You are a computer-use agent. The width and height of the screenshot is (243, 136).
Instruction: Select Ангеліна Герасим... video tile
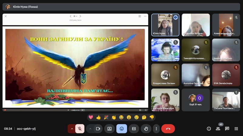(x=196, y=75)
